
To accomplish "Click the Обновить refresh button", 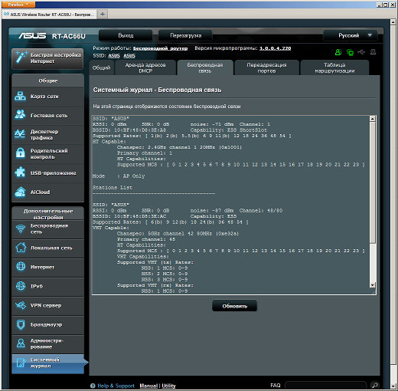I will [x=234, y=306].
